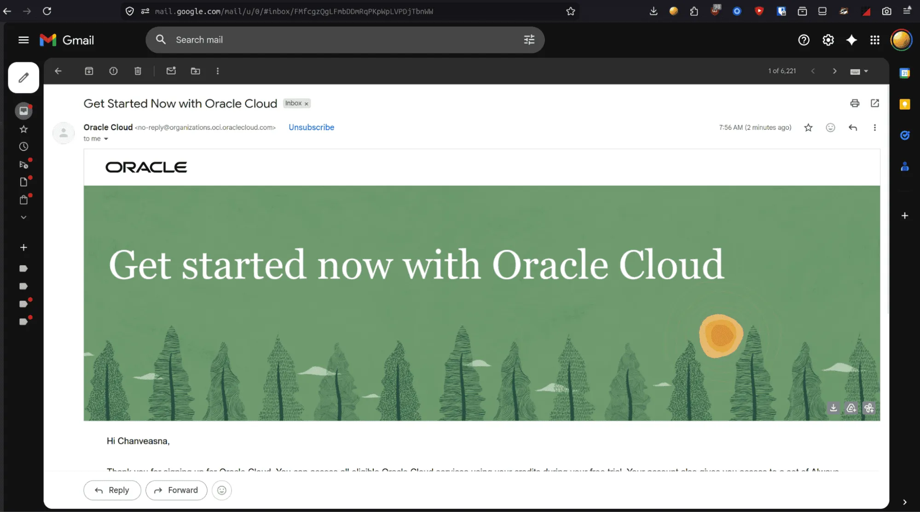This screenshot has height=512, width=920.
Task: Bookmark this page star icon
Action: (x=571, y=11)
